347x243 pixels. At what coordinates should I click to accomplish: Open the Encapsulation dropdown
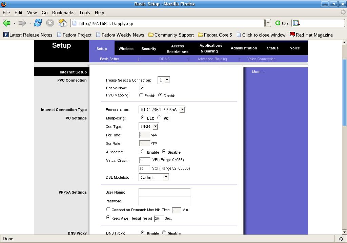[162, 110]
